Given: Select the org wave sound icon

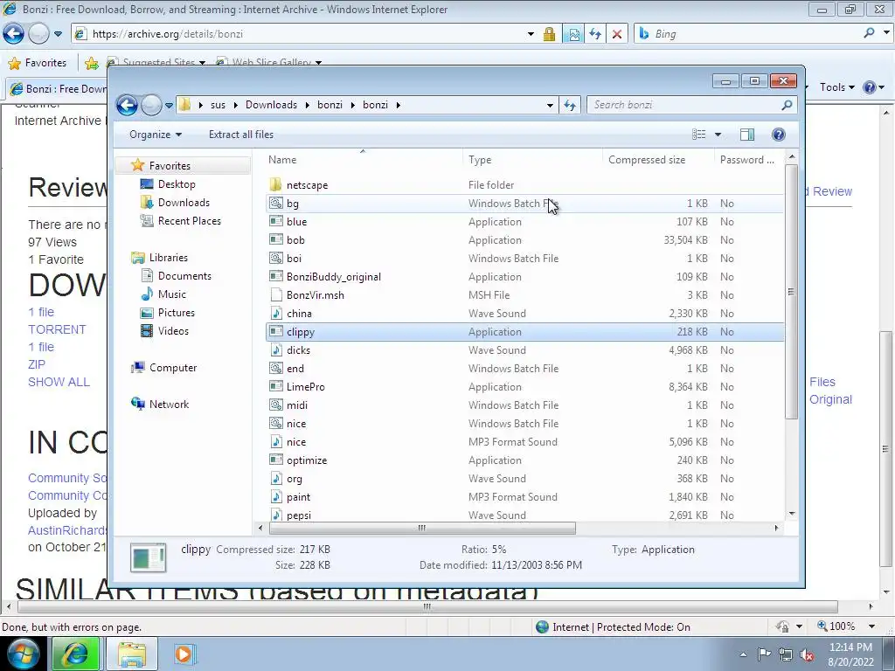Looking at the screenshot, I should [275, 479].
